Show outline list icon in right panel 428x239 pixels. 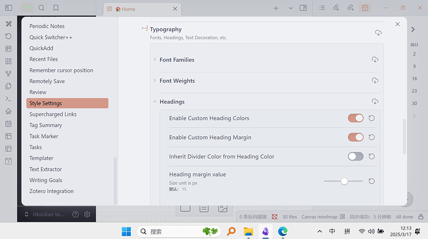(322, 8)
